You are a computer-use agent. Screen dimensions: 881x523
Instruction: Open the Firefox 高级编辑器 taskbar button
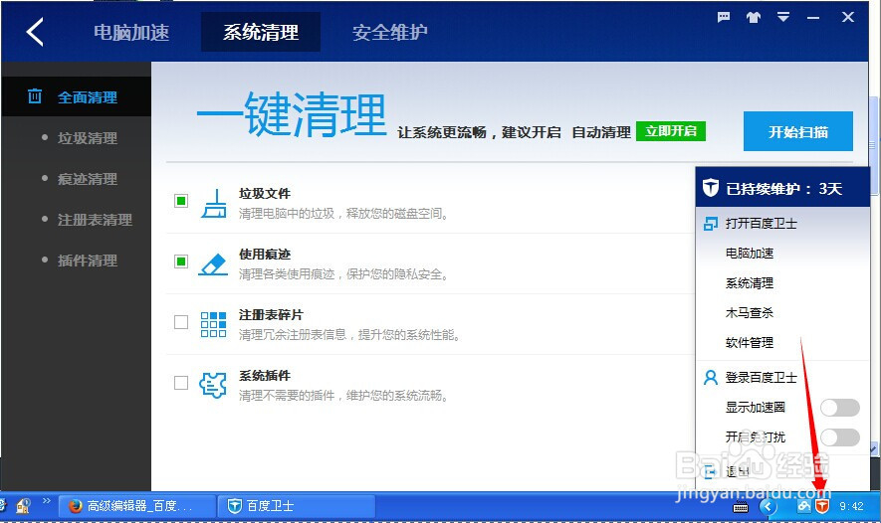137,506
